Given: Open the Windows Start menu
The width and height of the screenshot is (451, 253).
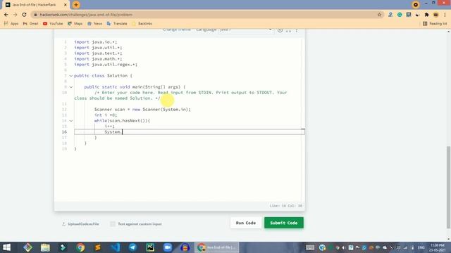Looking at the screenshot, I should (x=6, y=247).
